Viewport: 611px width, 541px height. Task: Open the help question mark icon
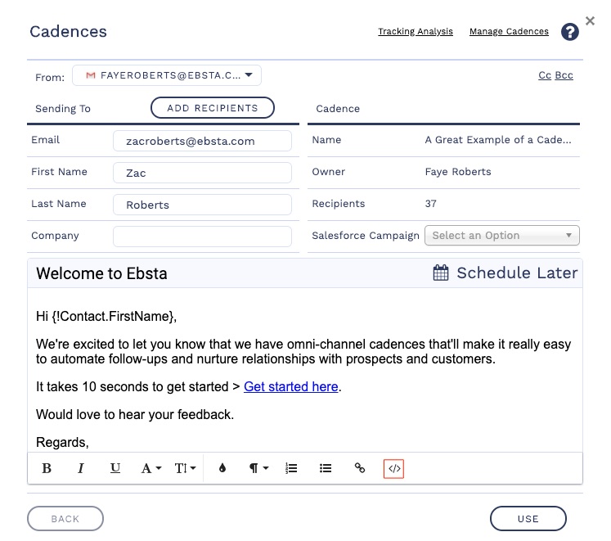click(x=570, y=32)
